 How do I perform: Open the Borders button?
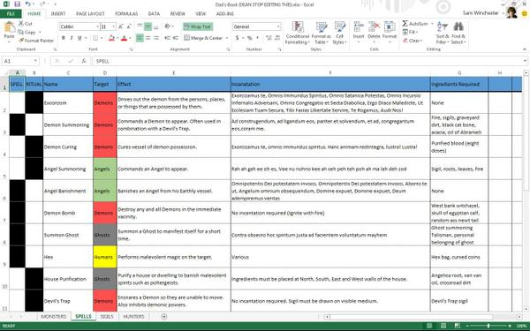tap(95, 38)
